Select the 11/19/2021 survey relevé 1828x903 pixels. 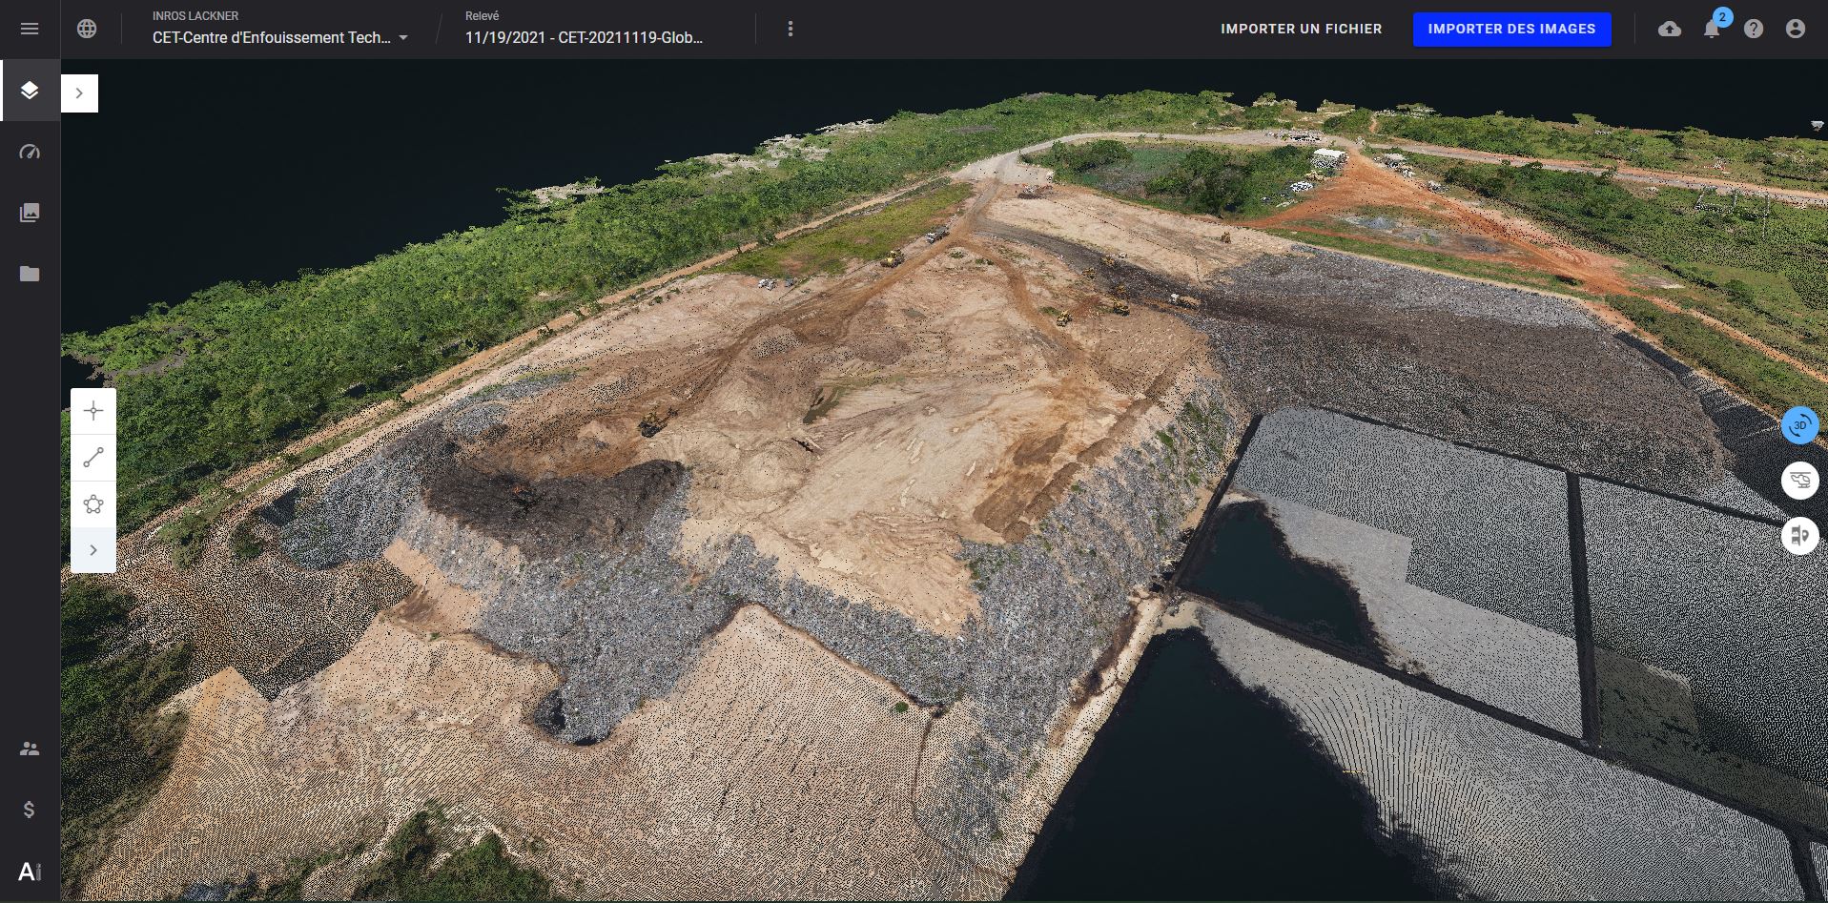pos(584,37)
